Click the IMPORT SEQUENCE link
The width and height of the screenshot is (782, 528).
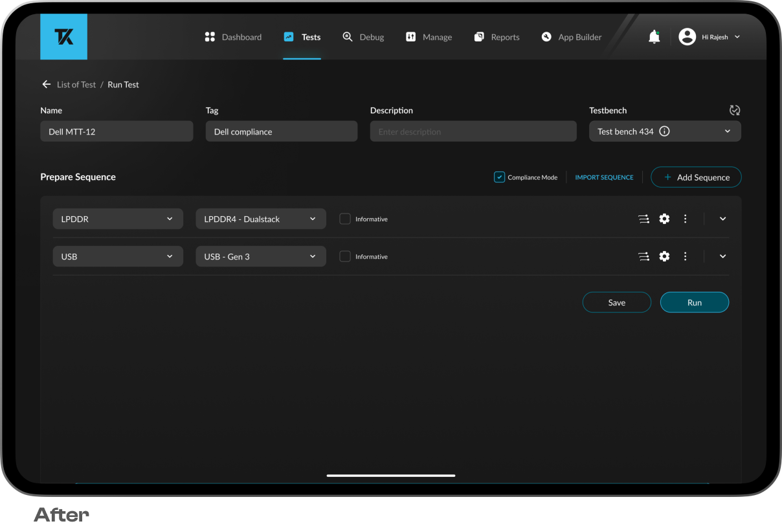[x=604, y=177]
